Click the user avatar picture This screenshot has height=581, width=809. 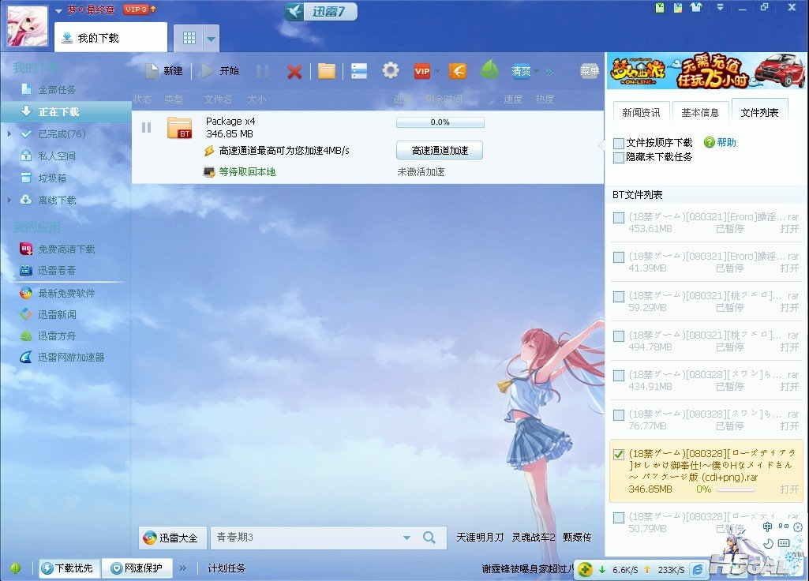click(x=28, y=24)
